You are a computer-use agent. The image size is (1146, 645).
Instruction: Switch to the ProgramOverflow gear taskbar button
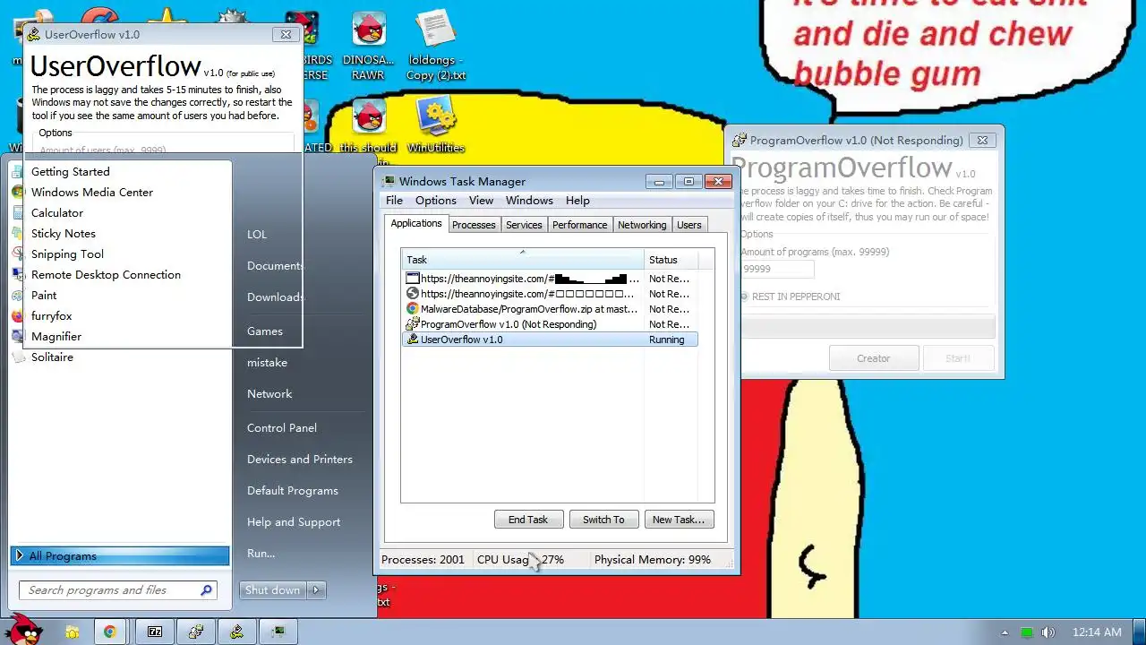(196, 632)
